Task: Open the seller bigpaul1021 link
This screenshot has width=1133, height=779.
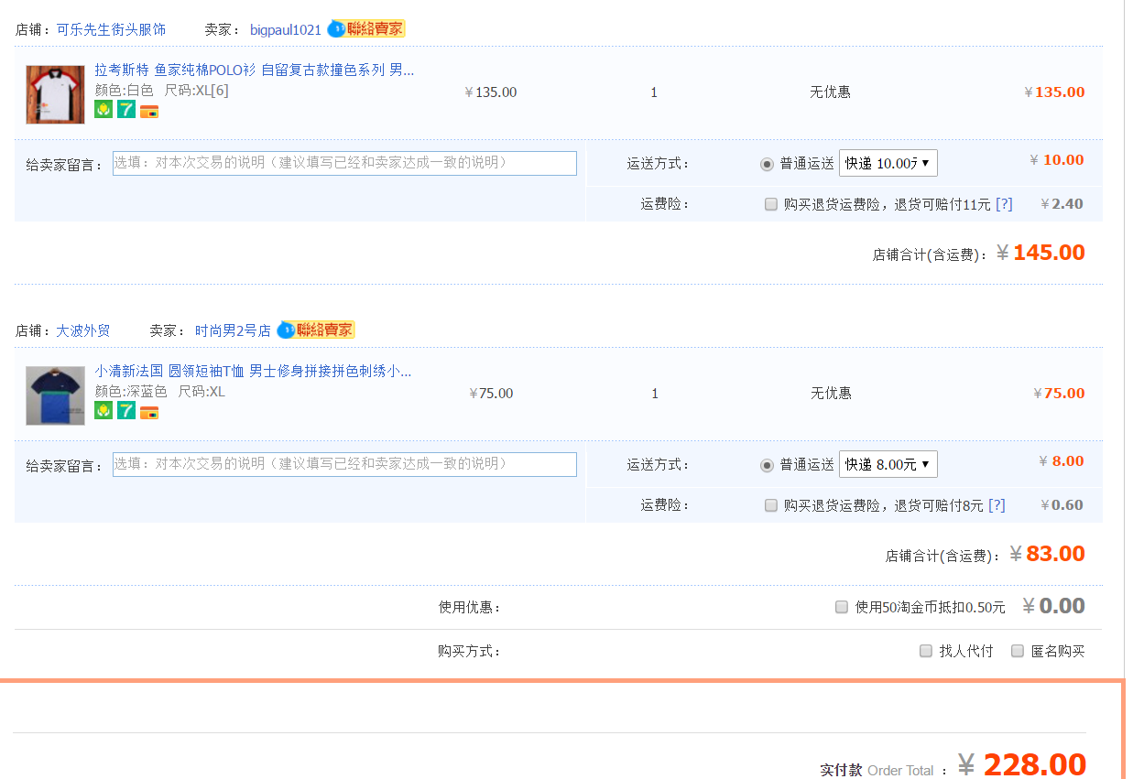Action: pyautogui.click(x=286, y=29)
